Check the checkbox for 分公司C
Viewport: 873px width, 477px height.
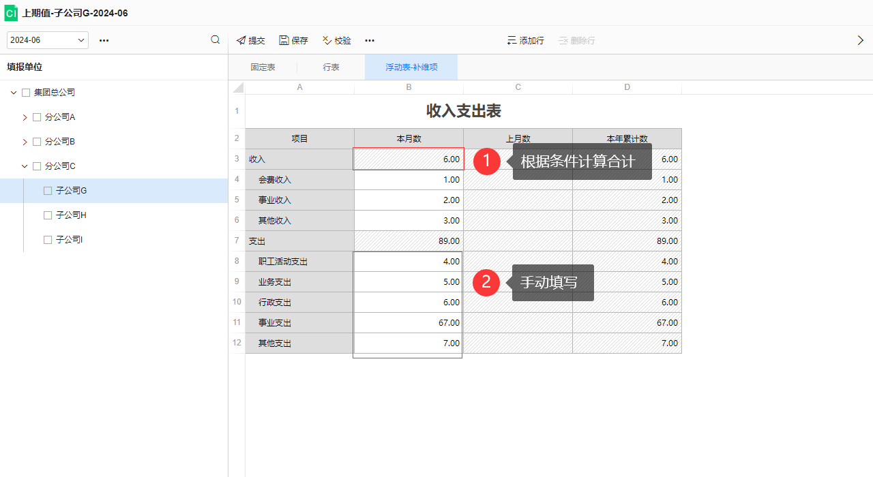36,166
